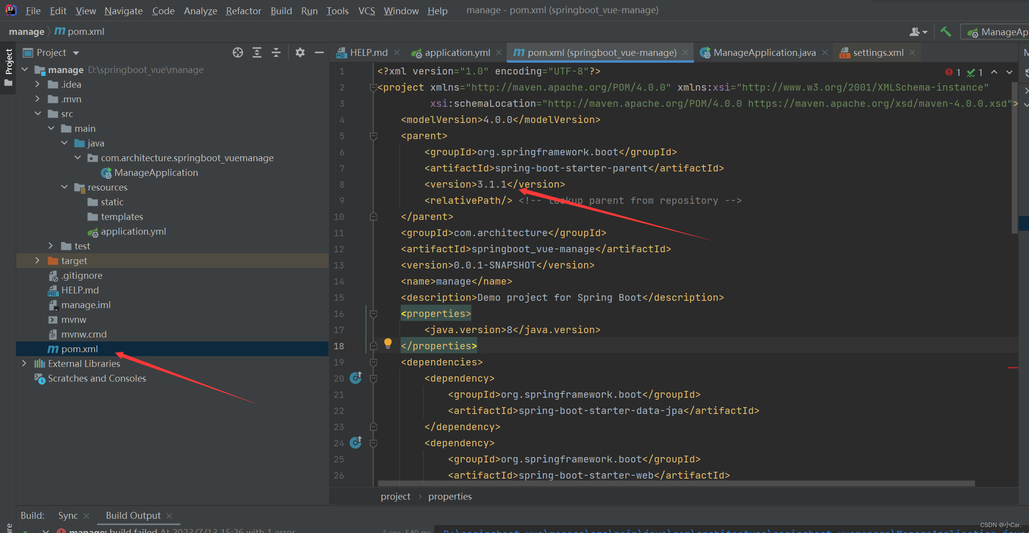Viewport: 1029px width, 533px height.
Task: Toggle fold marker on parent tag line 5
Action: click(x=373, y=136)
